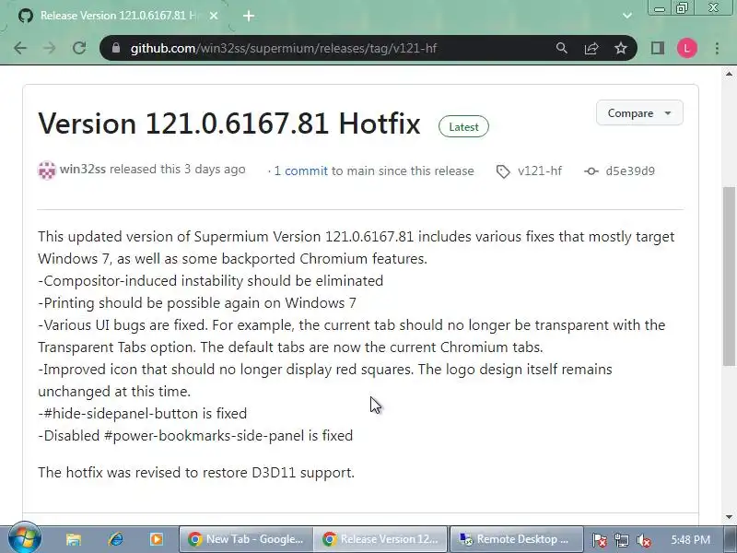Expand the tab search dropdown arrow
This screenshot has width=737, height=553.
pyautogui.click(x=627, y=16)
